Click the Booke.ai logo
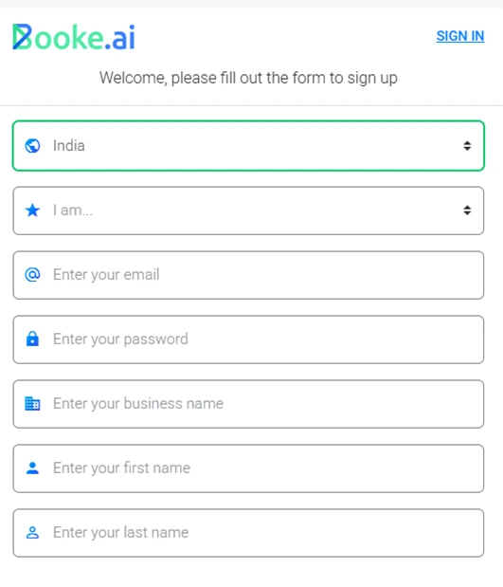Viewport: 503px width, 587px height. pyautogui.click(x=74, y=37)
